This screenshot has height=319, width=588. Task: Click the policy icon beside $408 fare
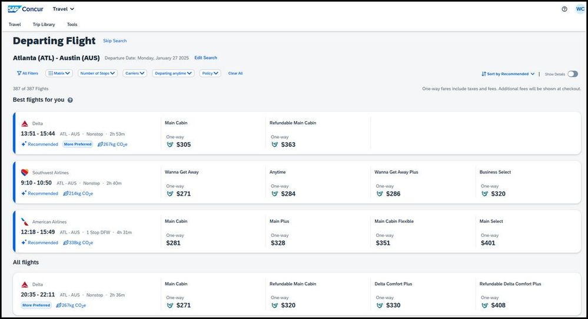(484, 305)
